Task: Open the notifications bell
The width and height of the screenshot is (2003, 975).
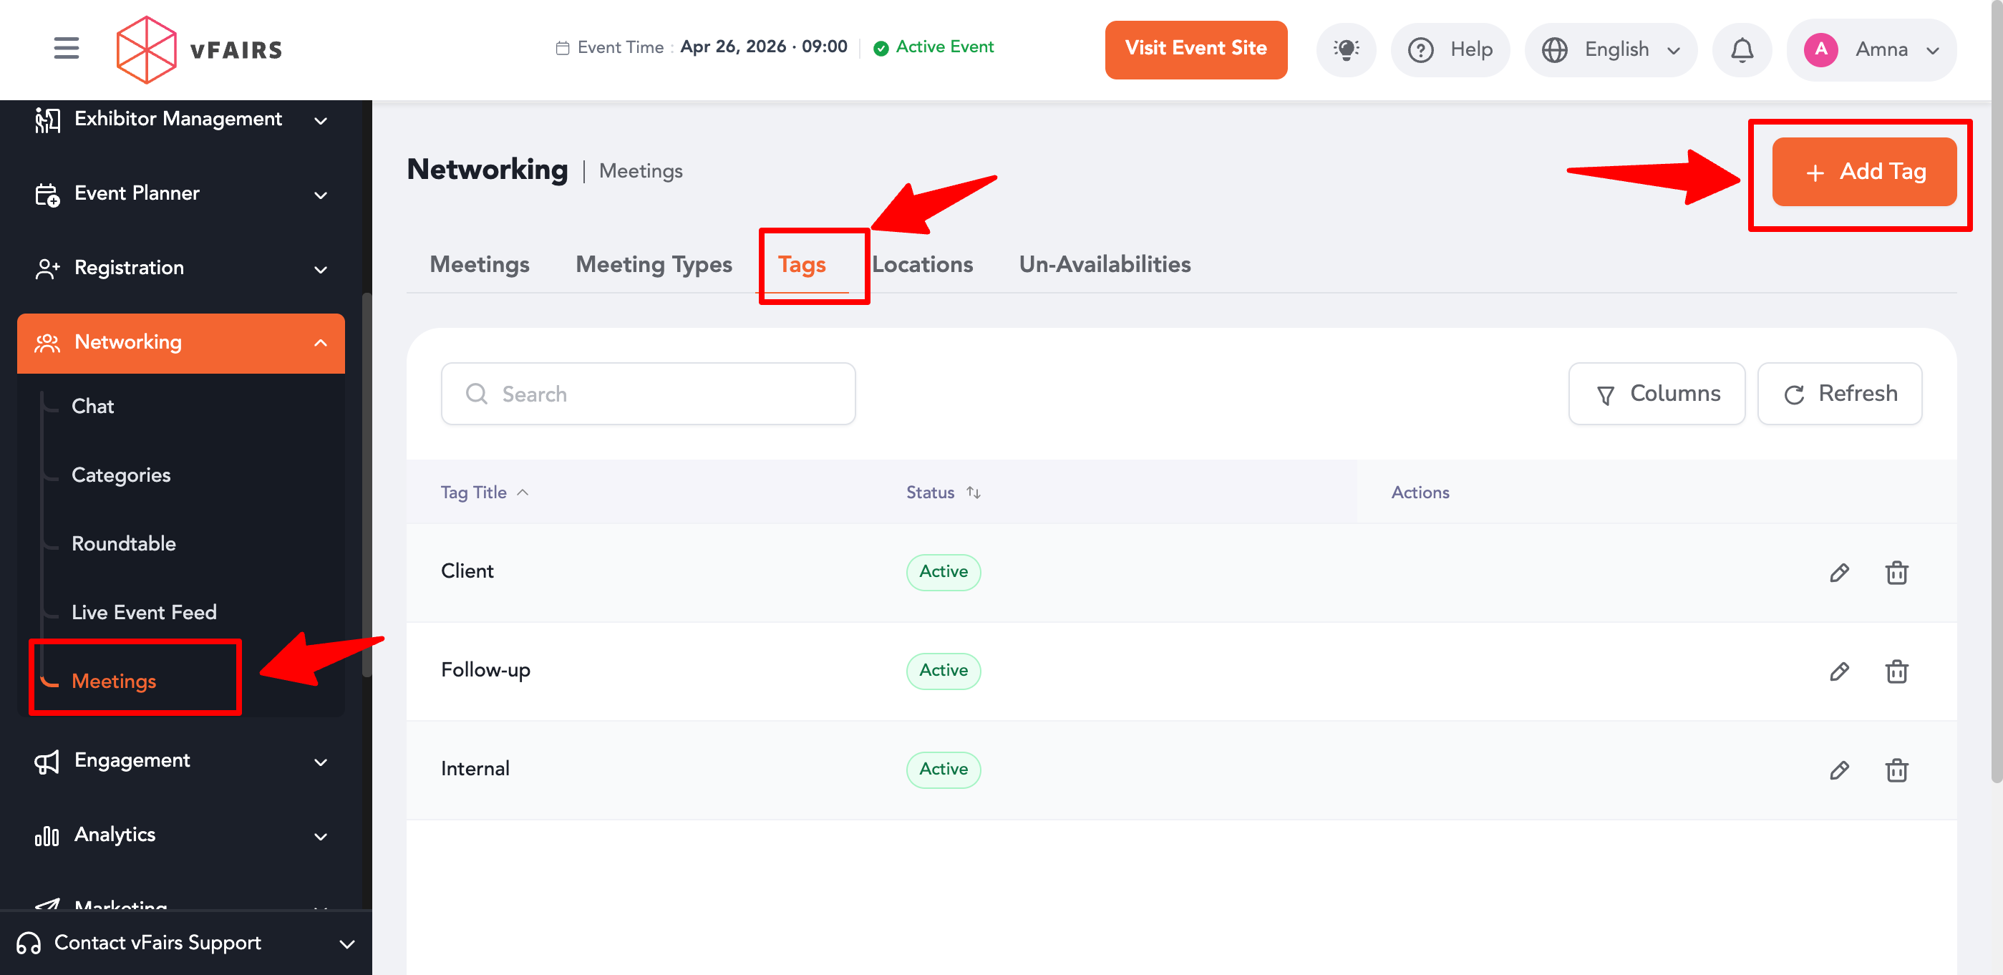Action: 1741,50
